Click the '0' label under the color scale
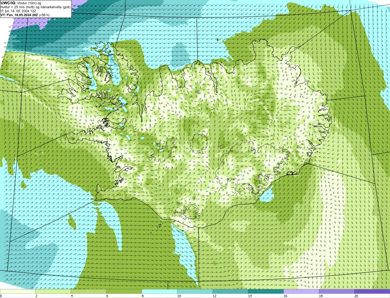The height and width of the screenshot is (298, 390). tap(1, 296)
